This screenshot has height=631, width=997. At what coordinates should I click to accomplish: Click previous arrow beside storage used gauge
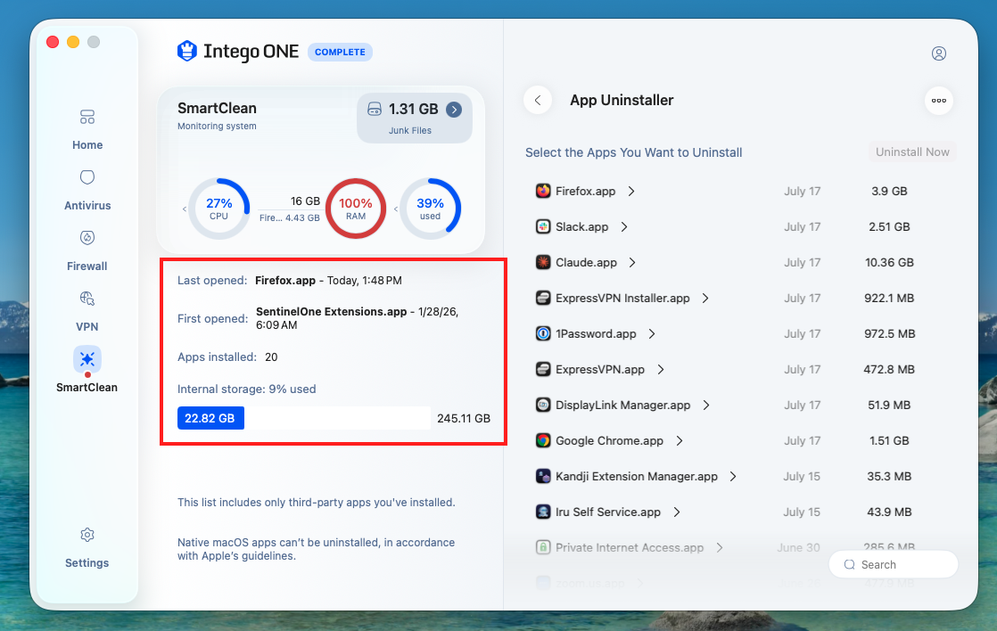point(396,209)
